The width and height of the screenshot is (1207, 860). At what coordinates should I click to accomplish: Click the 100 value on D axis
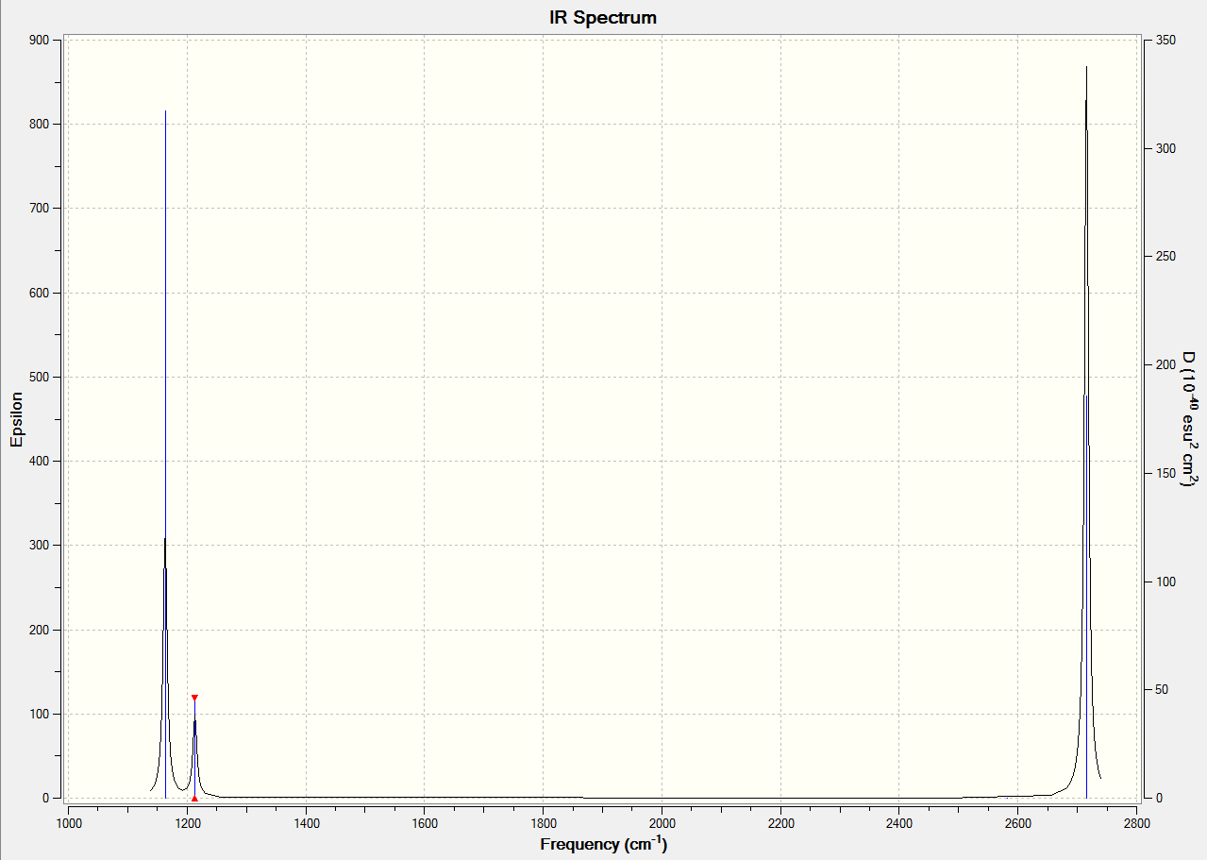(x=1165, y=582)
